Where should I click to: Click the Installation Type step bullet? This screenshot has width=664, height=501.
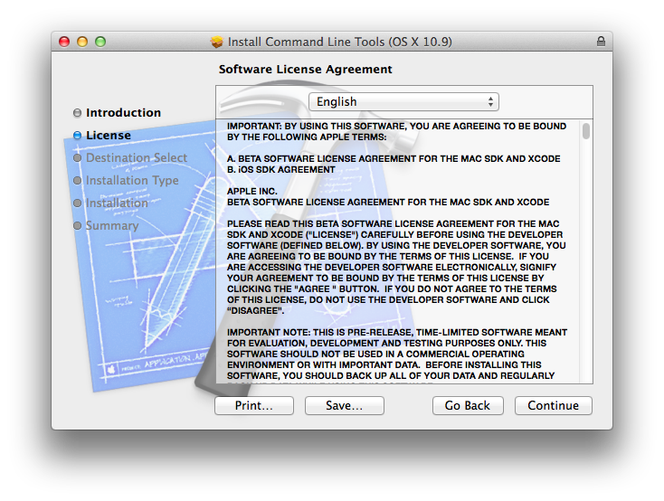[x=77, y=180]
